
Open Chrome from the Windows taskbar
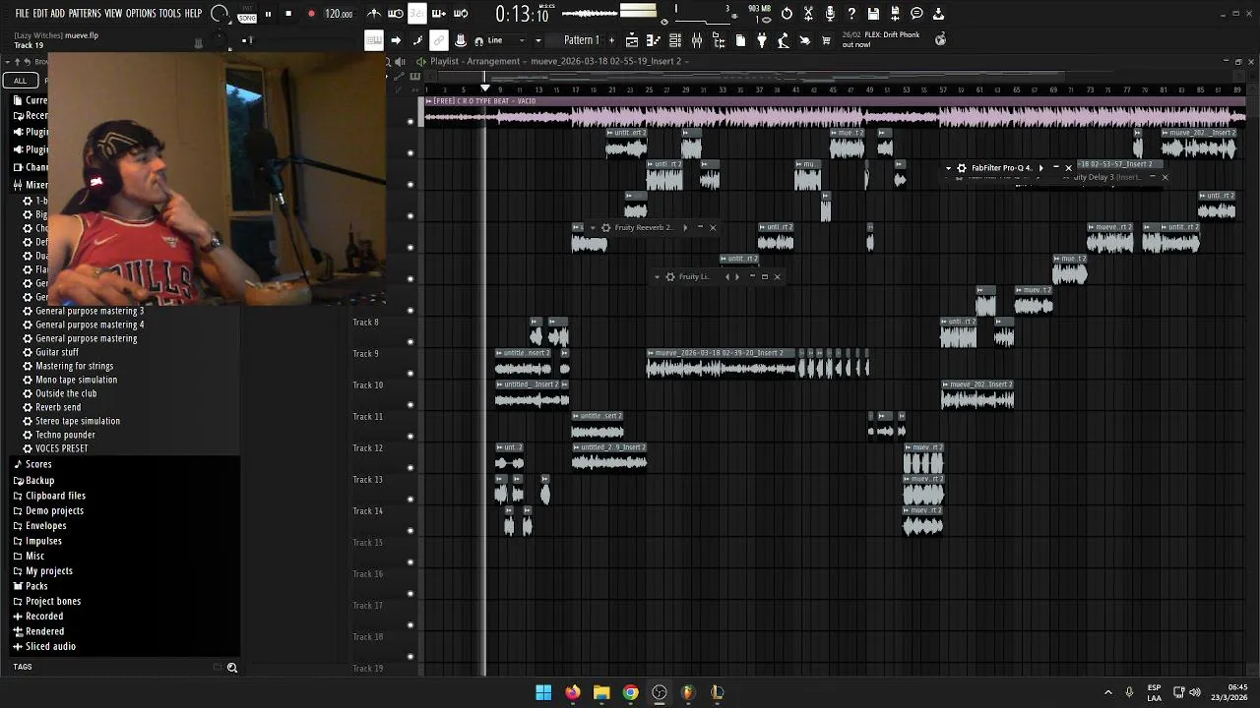point(630,692)
